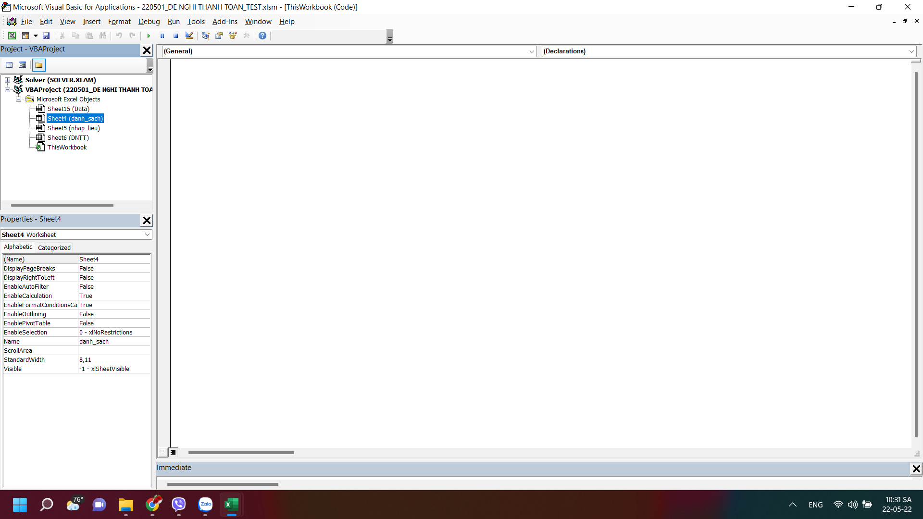
Task: Close the Properties - Sheet4 panel
Action: [x=147, y=220]
